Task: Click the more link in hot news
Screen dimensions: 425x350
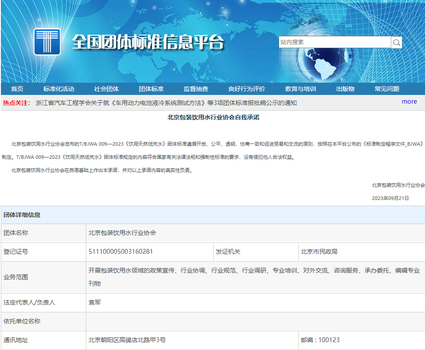Action: [x=409, y=101]
